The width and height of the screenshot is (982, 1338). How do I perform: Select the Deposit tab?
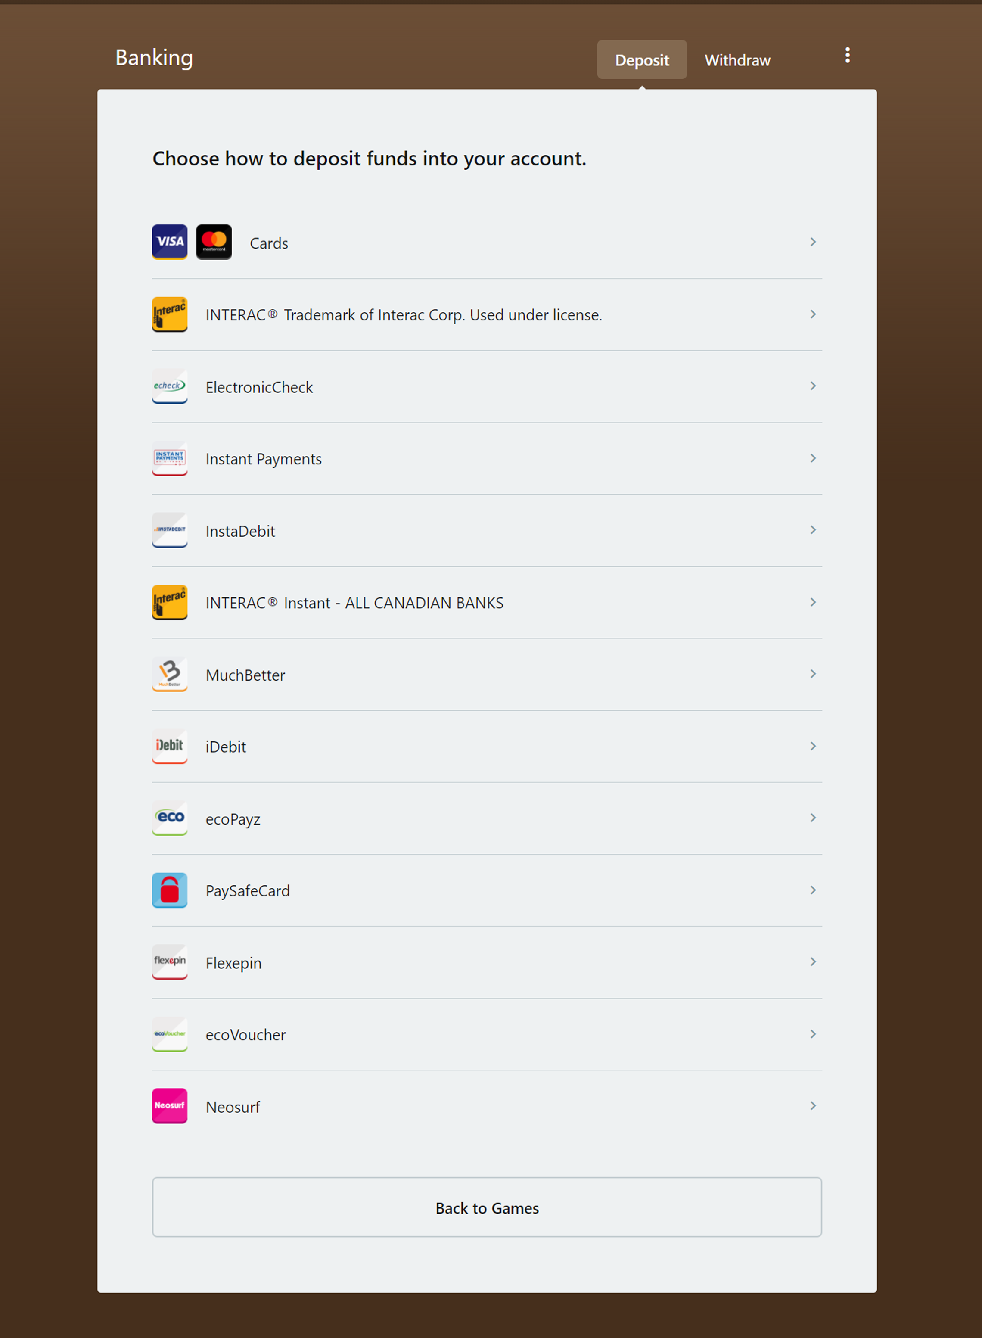pyautogui.click(x=642, y=59)
